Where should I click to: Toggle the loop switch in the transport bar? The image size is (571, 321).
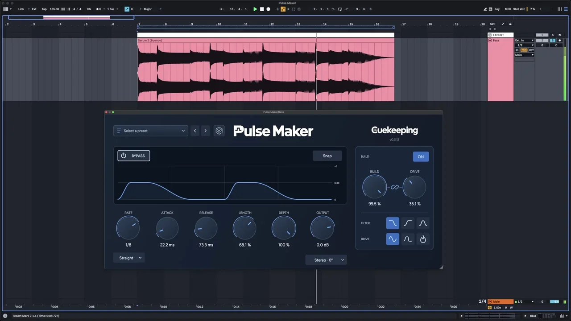340,9
